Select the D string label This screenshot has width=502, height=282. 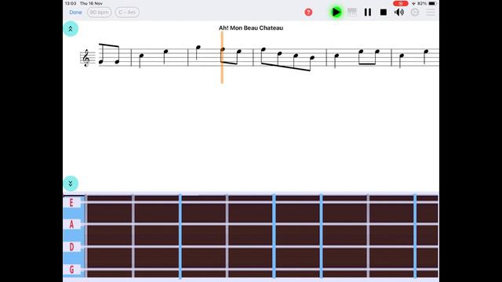71,247
